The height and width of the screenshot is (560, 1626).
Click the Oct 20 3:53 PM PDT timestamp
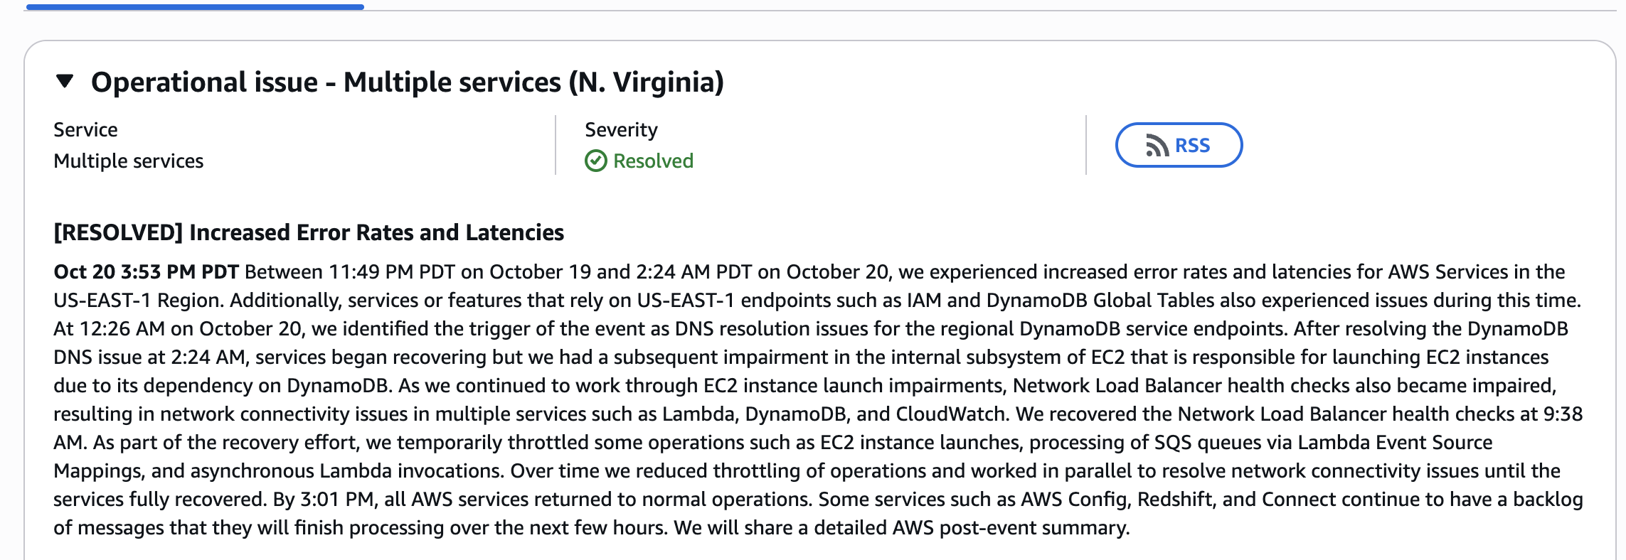click(146, 272)
